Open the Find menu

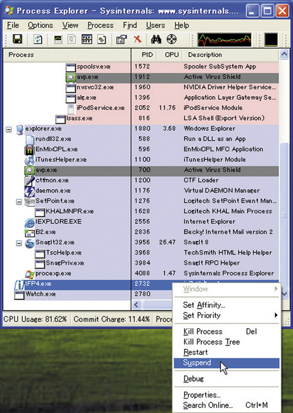pyautogui.click(x=130, y=25)
